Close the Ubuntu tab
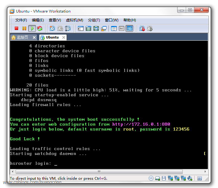This screenshot has height=188, width=218. (x=64, y=37)
